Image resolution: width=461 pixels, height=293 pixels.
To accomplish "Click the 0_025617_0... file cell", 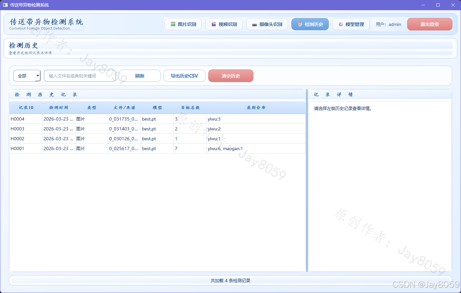I will 125,148.
